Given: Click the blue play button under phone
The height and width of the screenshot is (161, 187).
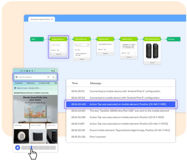Looking at the screenshot, I should point(17,148).
